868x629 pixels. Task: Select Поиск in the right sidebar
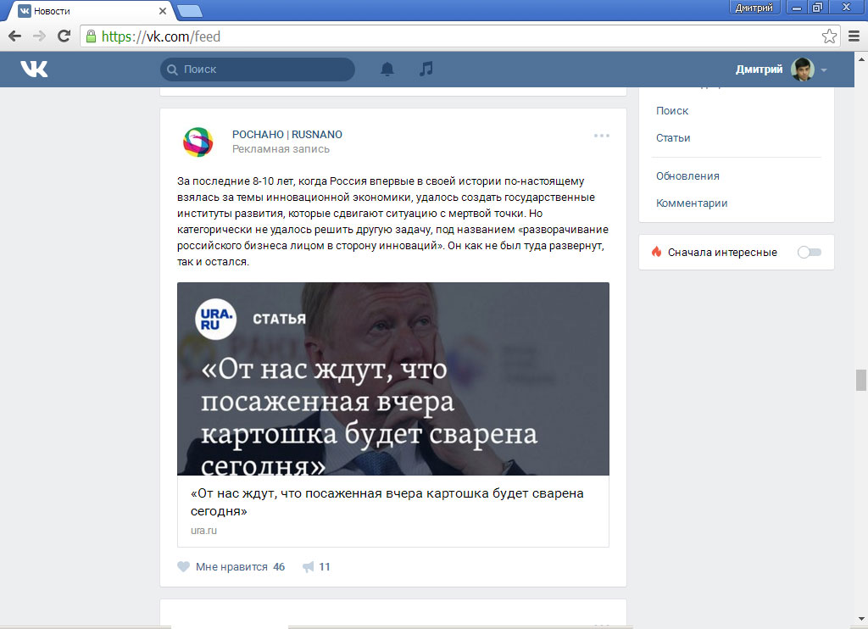(x=672, y=111)
